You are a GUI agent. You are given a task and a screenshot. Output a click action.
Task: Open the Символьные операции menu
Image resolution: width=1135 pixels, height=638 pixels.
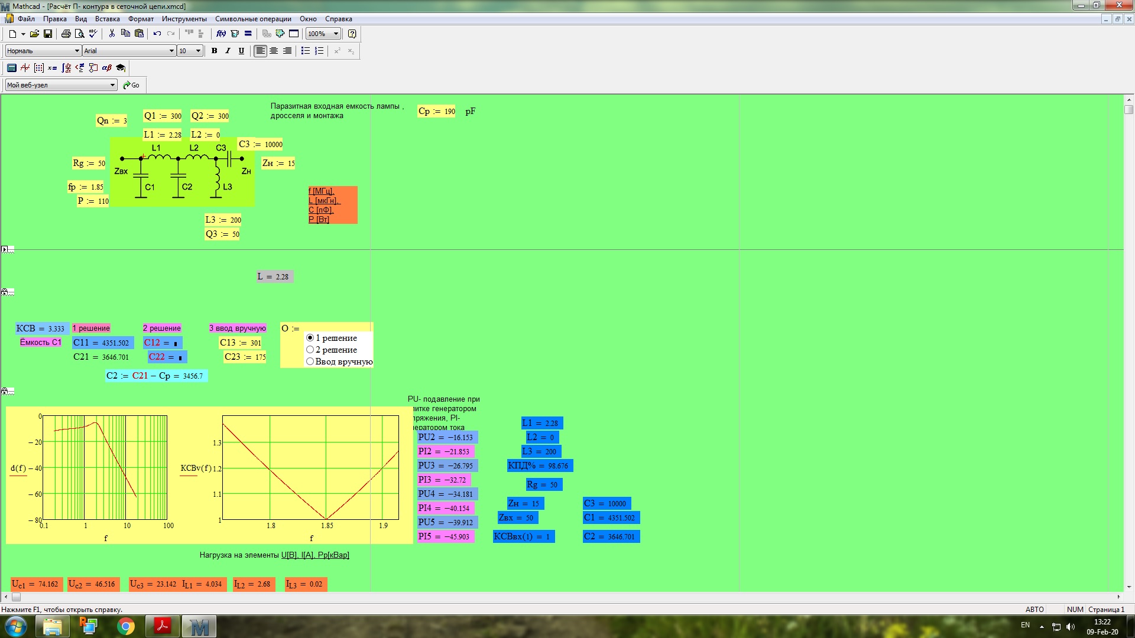coord(253,19)
